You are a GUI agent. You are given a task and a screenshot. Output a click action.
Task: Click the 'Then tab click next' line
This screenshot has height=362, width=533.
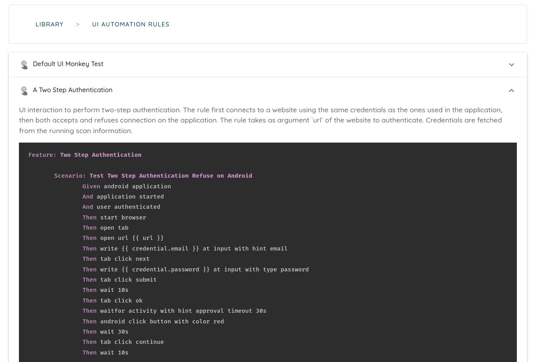click(x=116, y=259)
